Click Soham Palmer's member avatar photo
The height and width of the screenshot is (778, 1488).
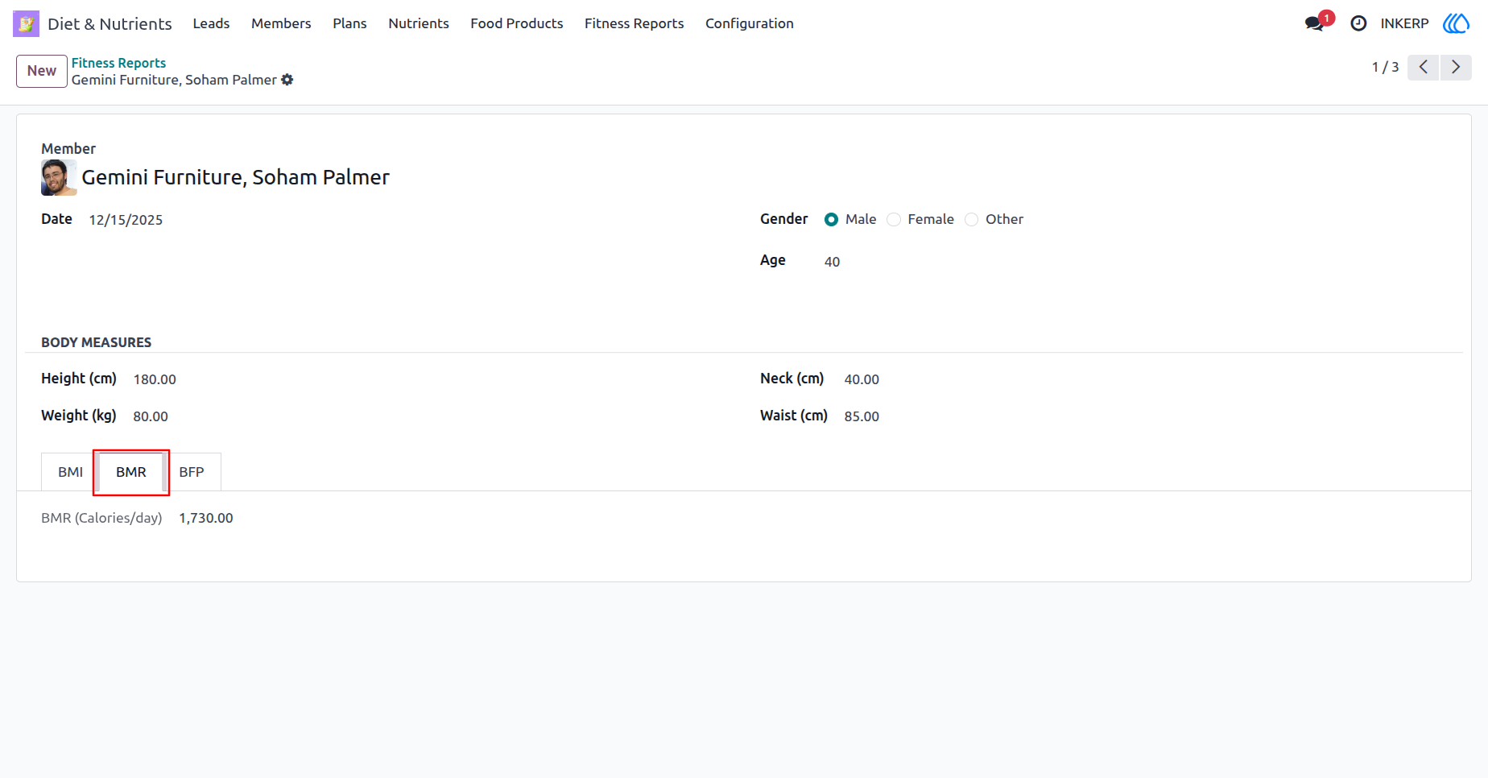(x=59, y=177)
